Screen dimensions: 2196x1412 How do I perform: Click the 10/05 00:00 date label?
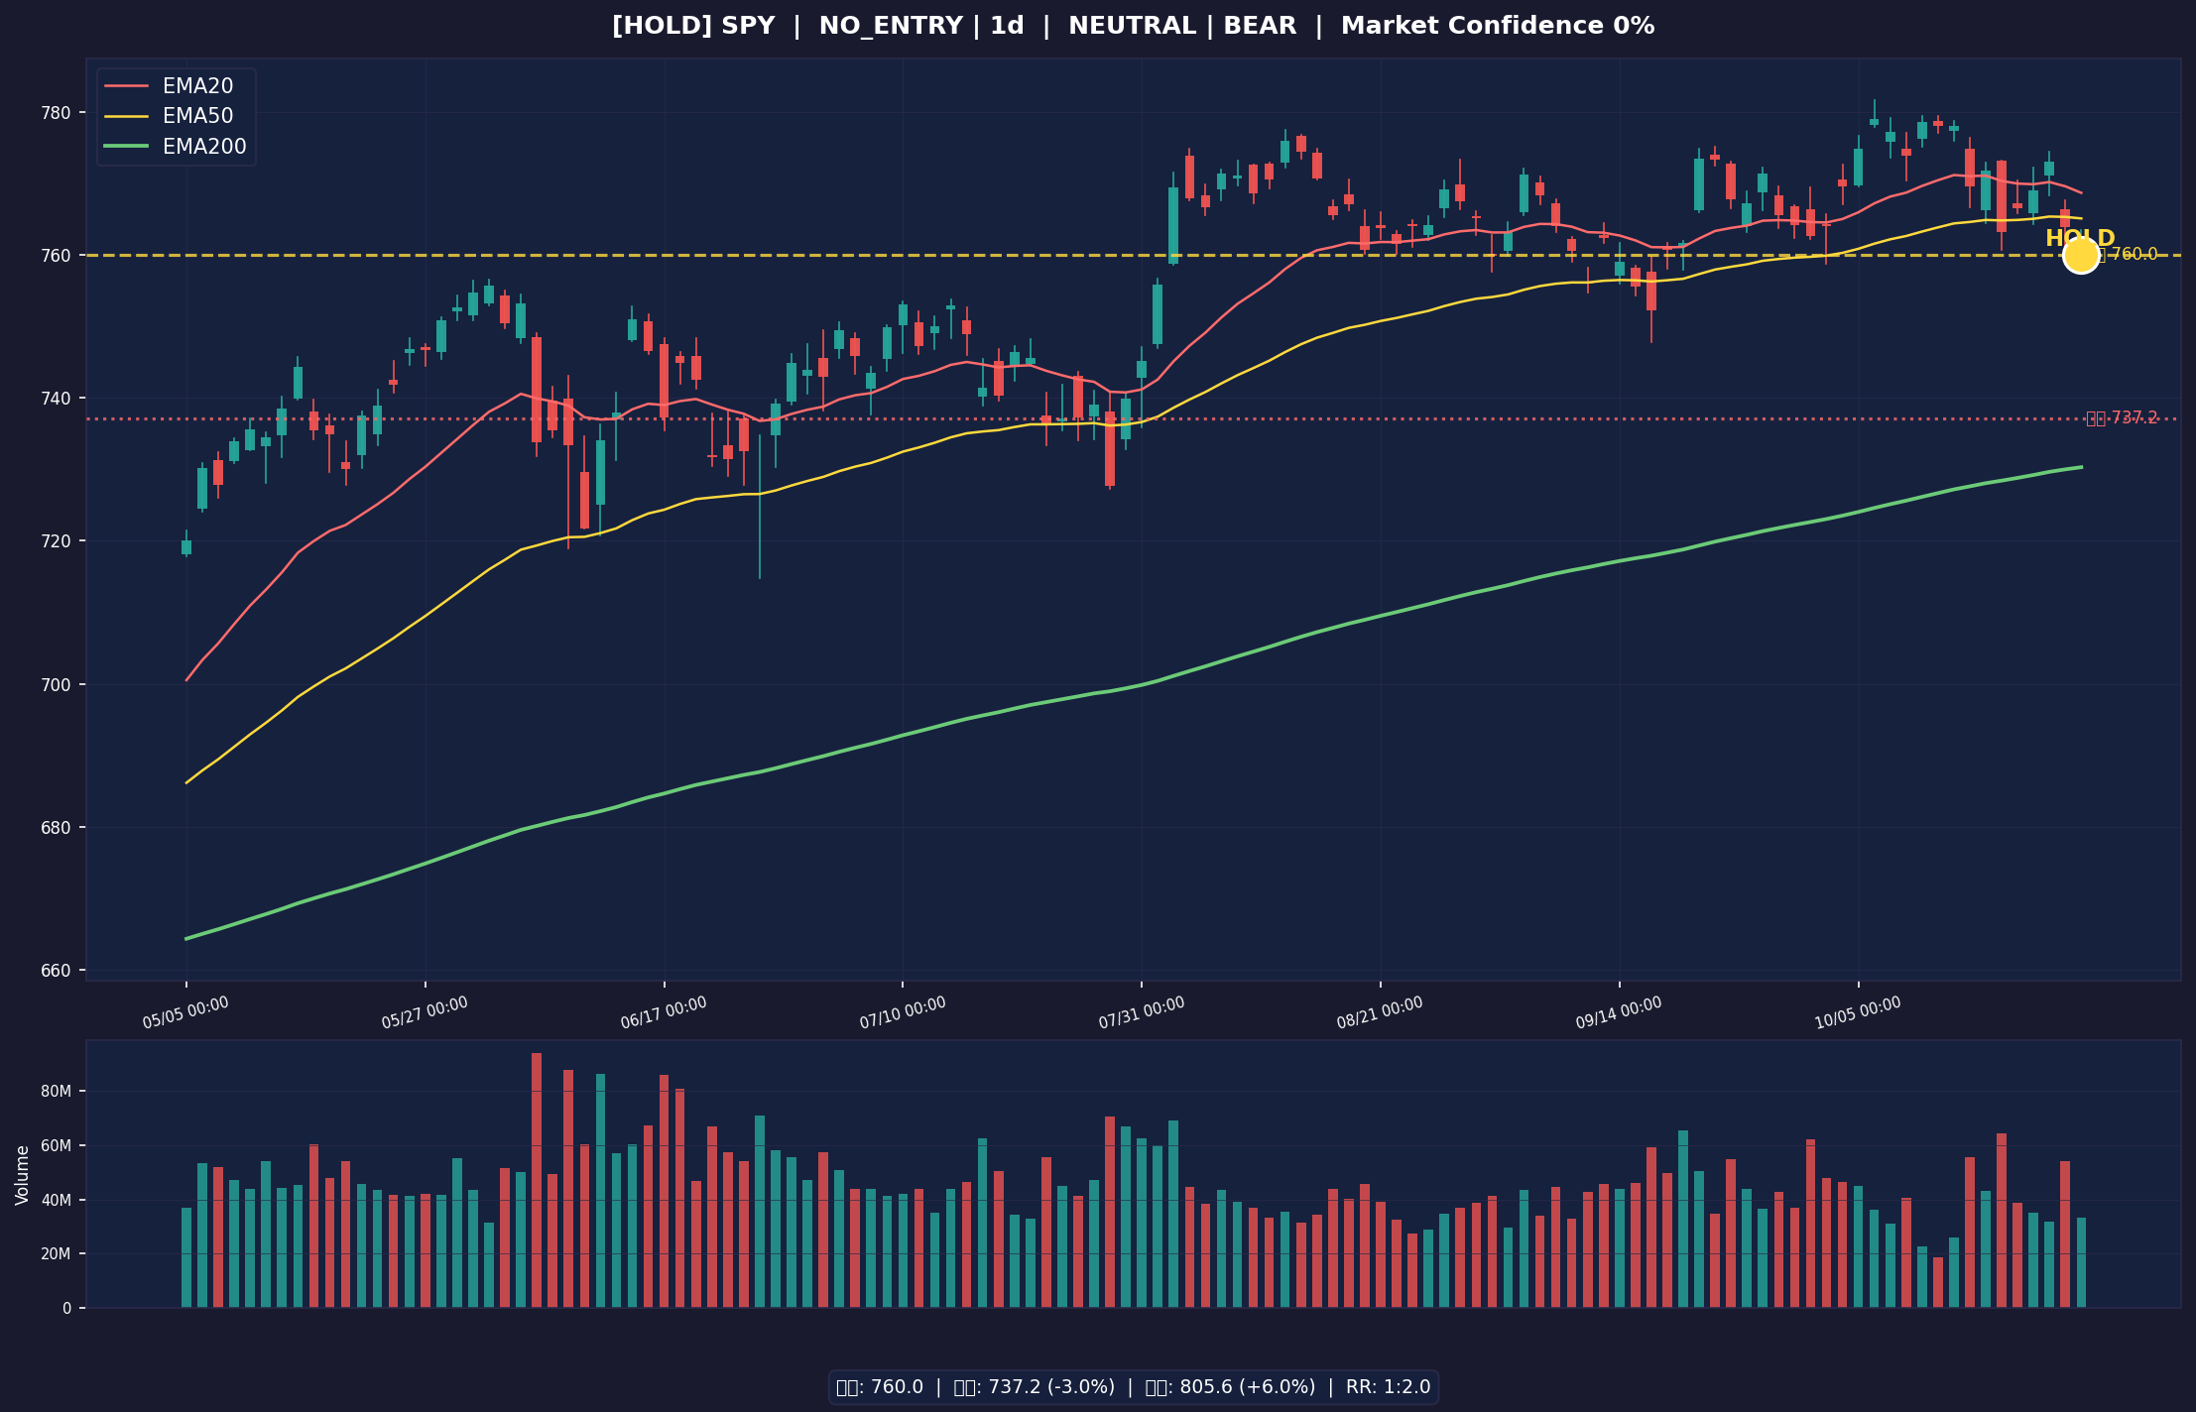[1858, 1013]
